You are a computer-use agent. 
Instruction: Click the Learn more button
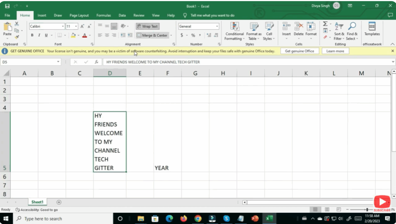[x=335, y=51]
